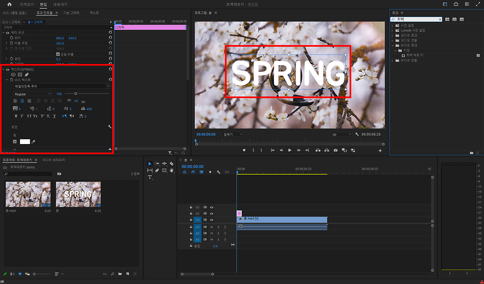Click the Export Frame camera icon
The height and width of the screenshot is (284, 484).
[336, 150]
